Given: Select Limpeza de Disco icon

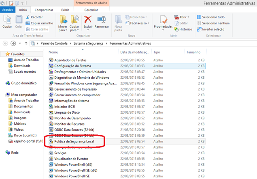Looking at the screenshot, I should (x=51, y=112).
